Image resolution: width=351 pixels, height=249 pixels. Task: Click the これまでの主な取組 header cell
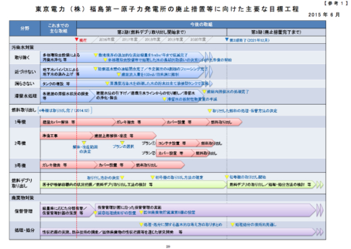click(x=58, y=28)
